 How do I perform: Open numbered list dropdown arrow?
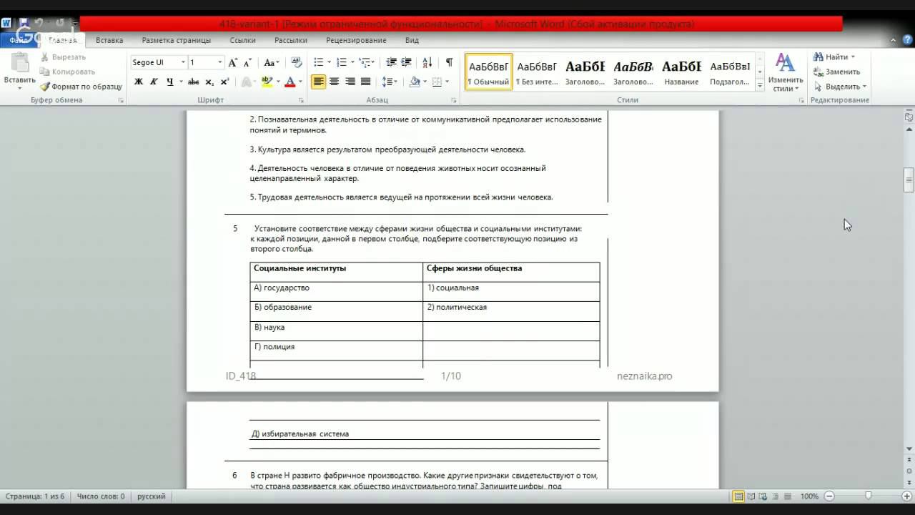(x=352, y=62)
